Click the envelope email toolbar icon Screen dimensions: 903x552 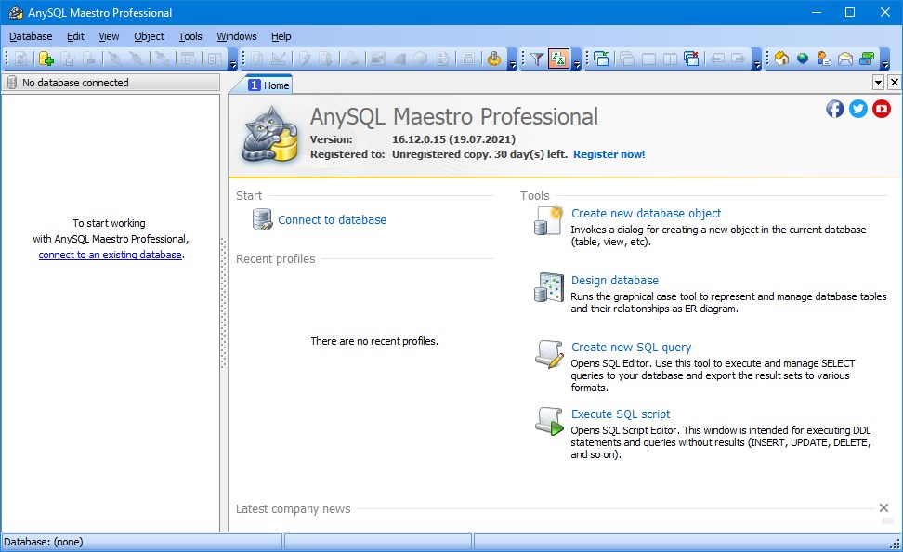coord(845,59)
